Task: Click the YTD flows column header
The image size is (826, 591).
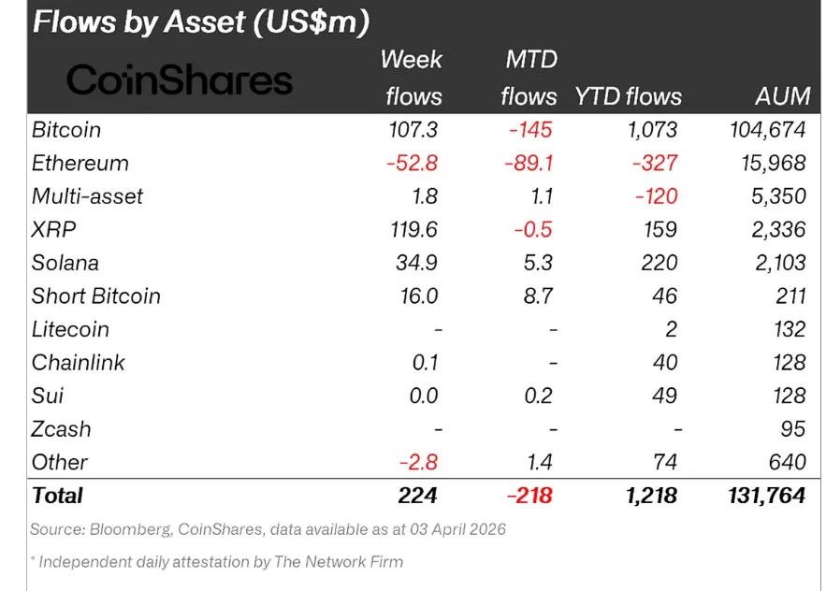Action: 629,96
